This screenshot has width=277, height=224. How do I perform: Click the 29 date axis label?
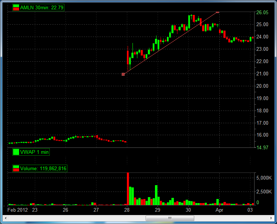[158, 210]
